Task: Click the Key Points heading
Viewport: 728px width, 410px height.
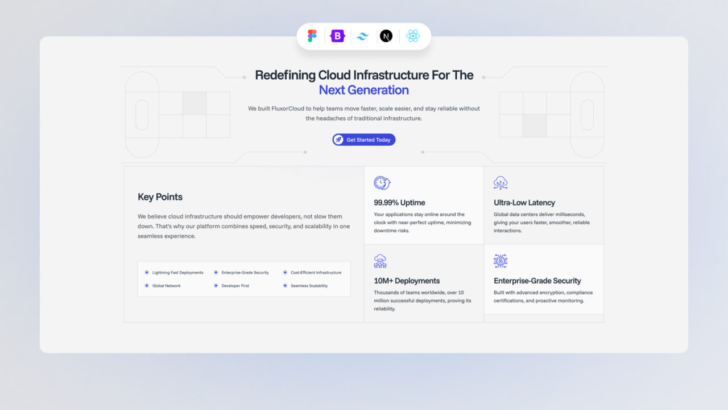Action: click(160, 197)
